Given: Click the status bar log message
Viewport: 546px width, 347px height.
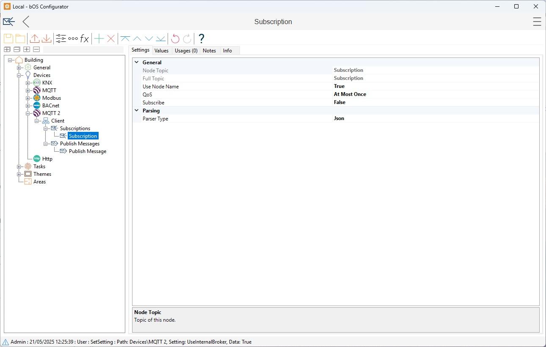Looking at the screenshot, I should [131, 342].
